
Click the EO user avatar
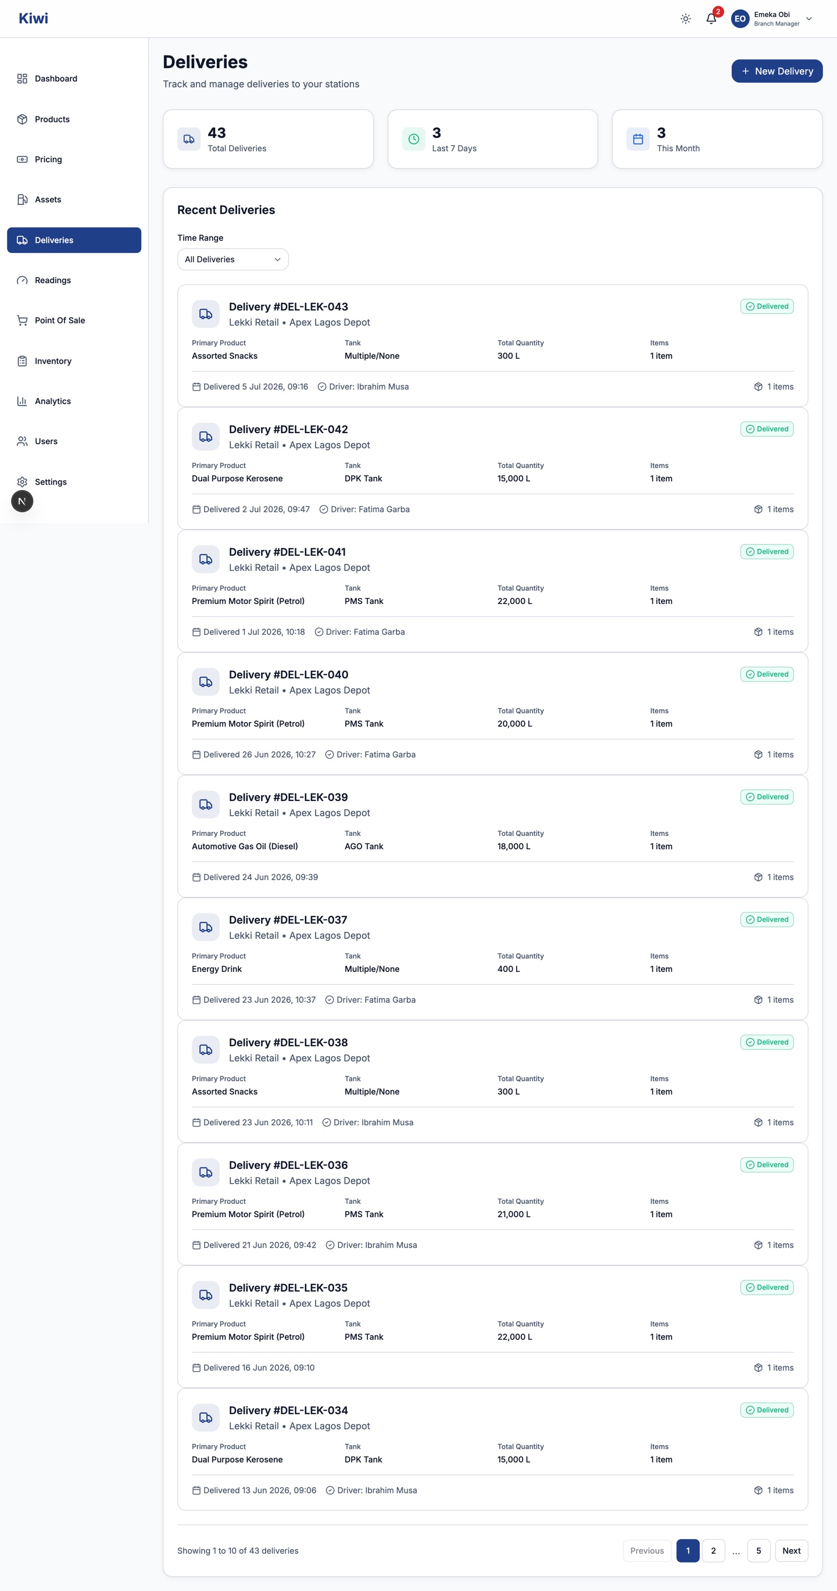point(740,19)
